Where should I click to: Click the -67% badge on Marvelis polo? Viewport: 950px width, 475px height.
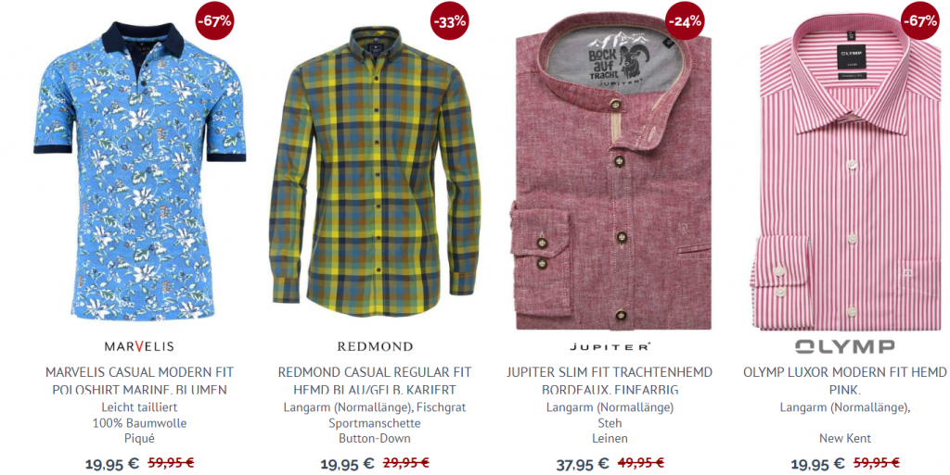214,21
